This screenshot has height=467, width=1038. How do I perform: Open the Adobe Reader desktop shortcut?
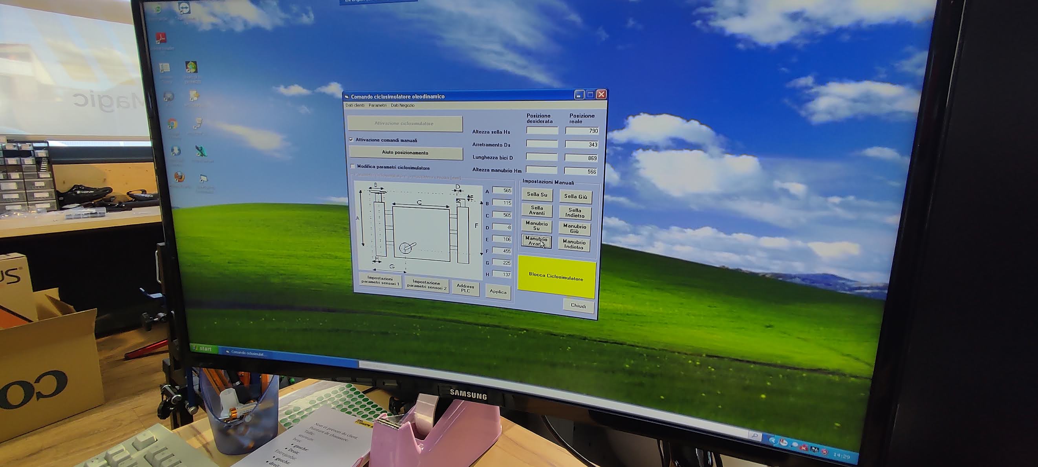(x=161, y=38)
